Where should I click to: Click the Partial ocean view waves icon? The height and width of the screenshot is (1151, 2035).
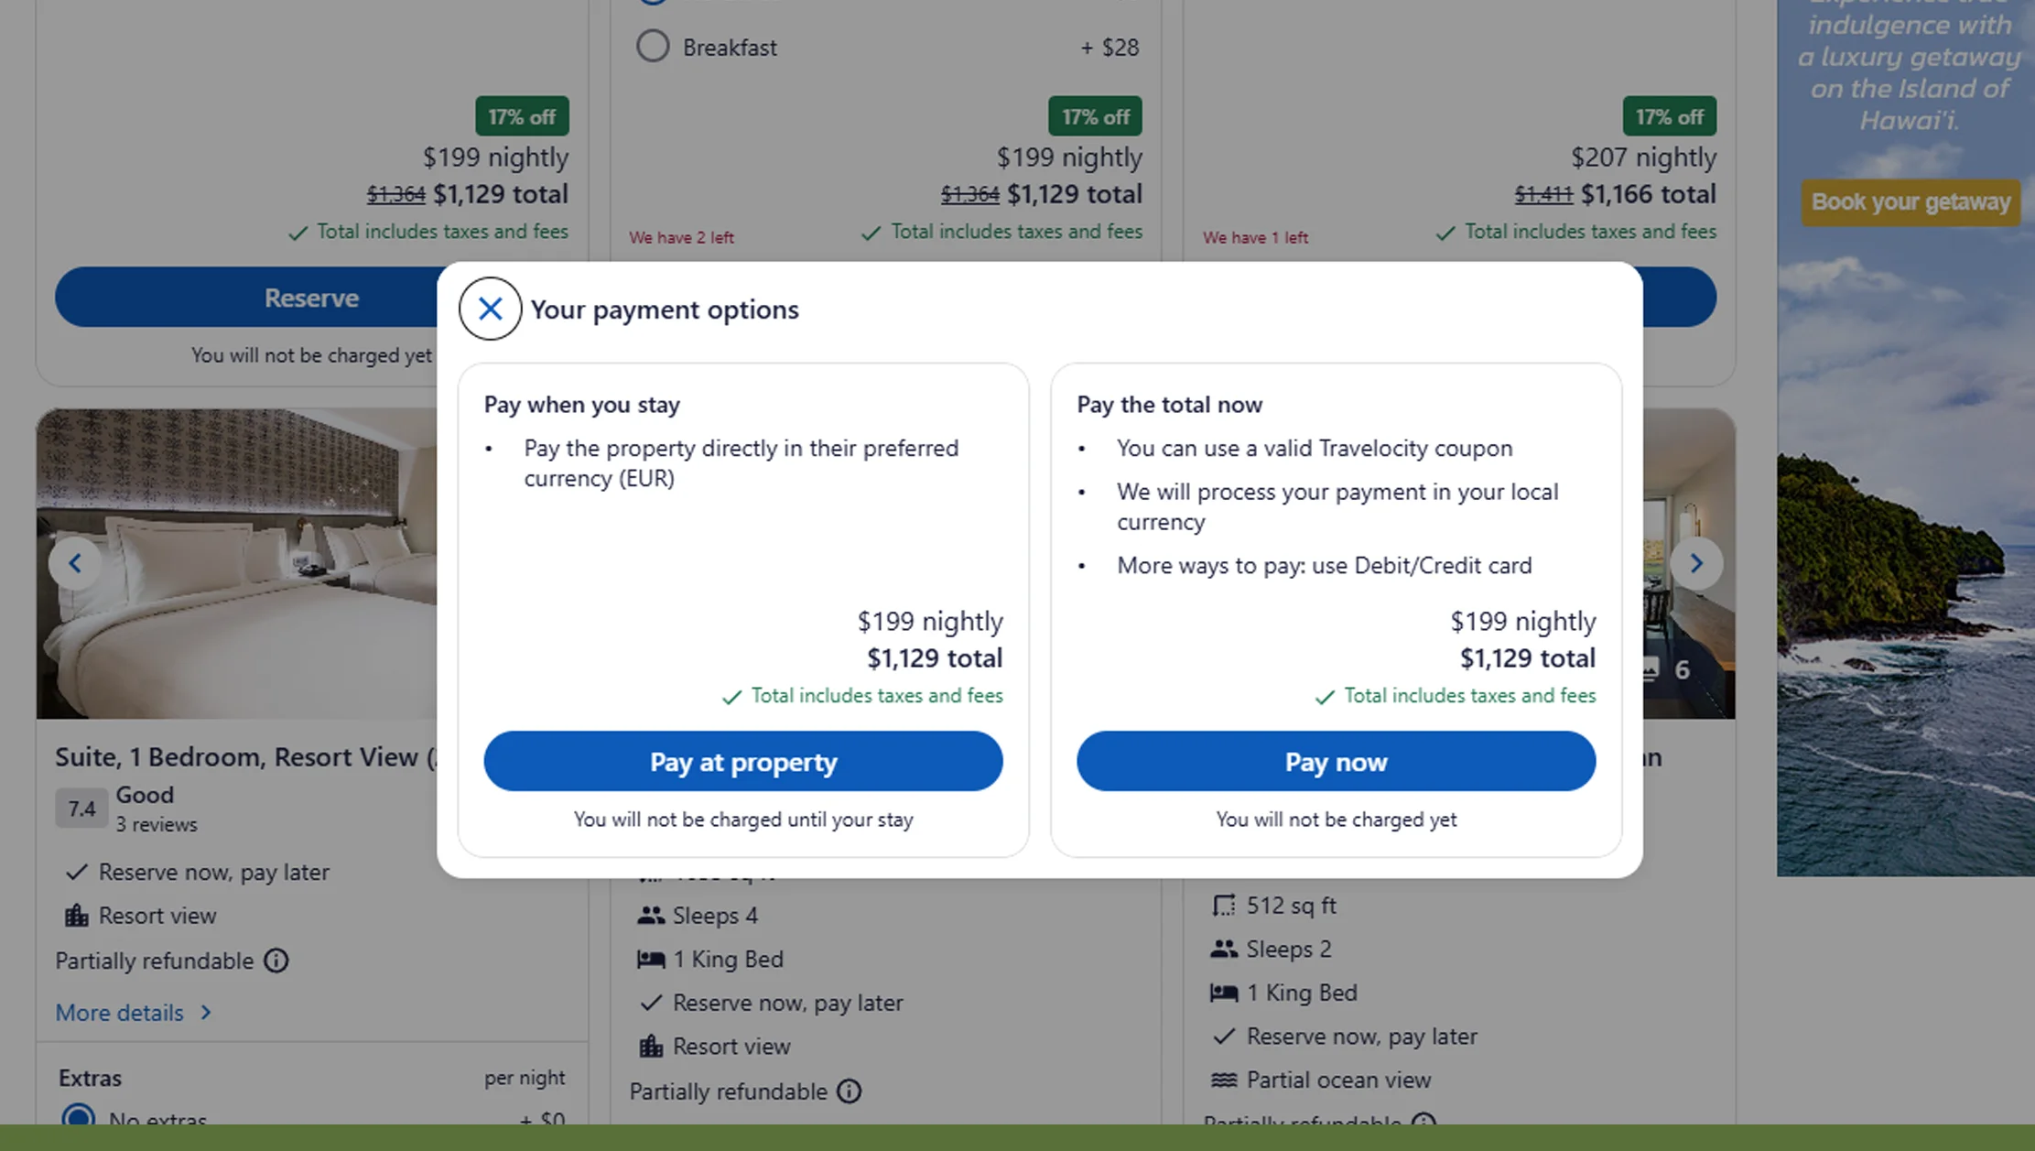pyautogui.click(x=1223, y=1080)
